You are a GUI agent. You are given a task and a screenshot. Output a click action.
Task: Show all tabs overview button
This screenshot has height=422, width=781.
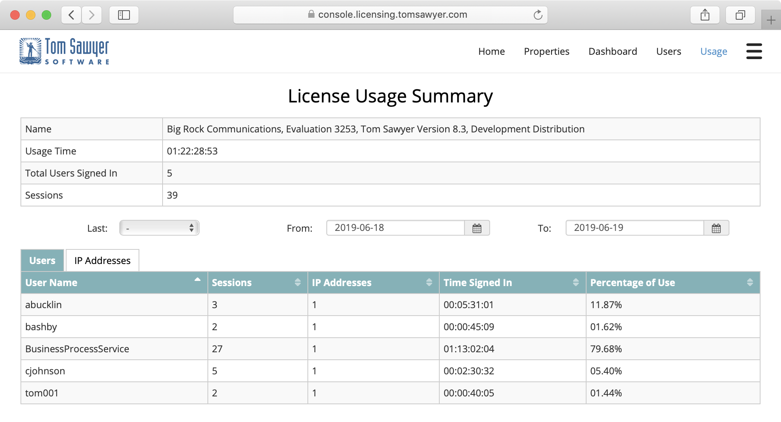click(x=740, y=15)
